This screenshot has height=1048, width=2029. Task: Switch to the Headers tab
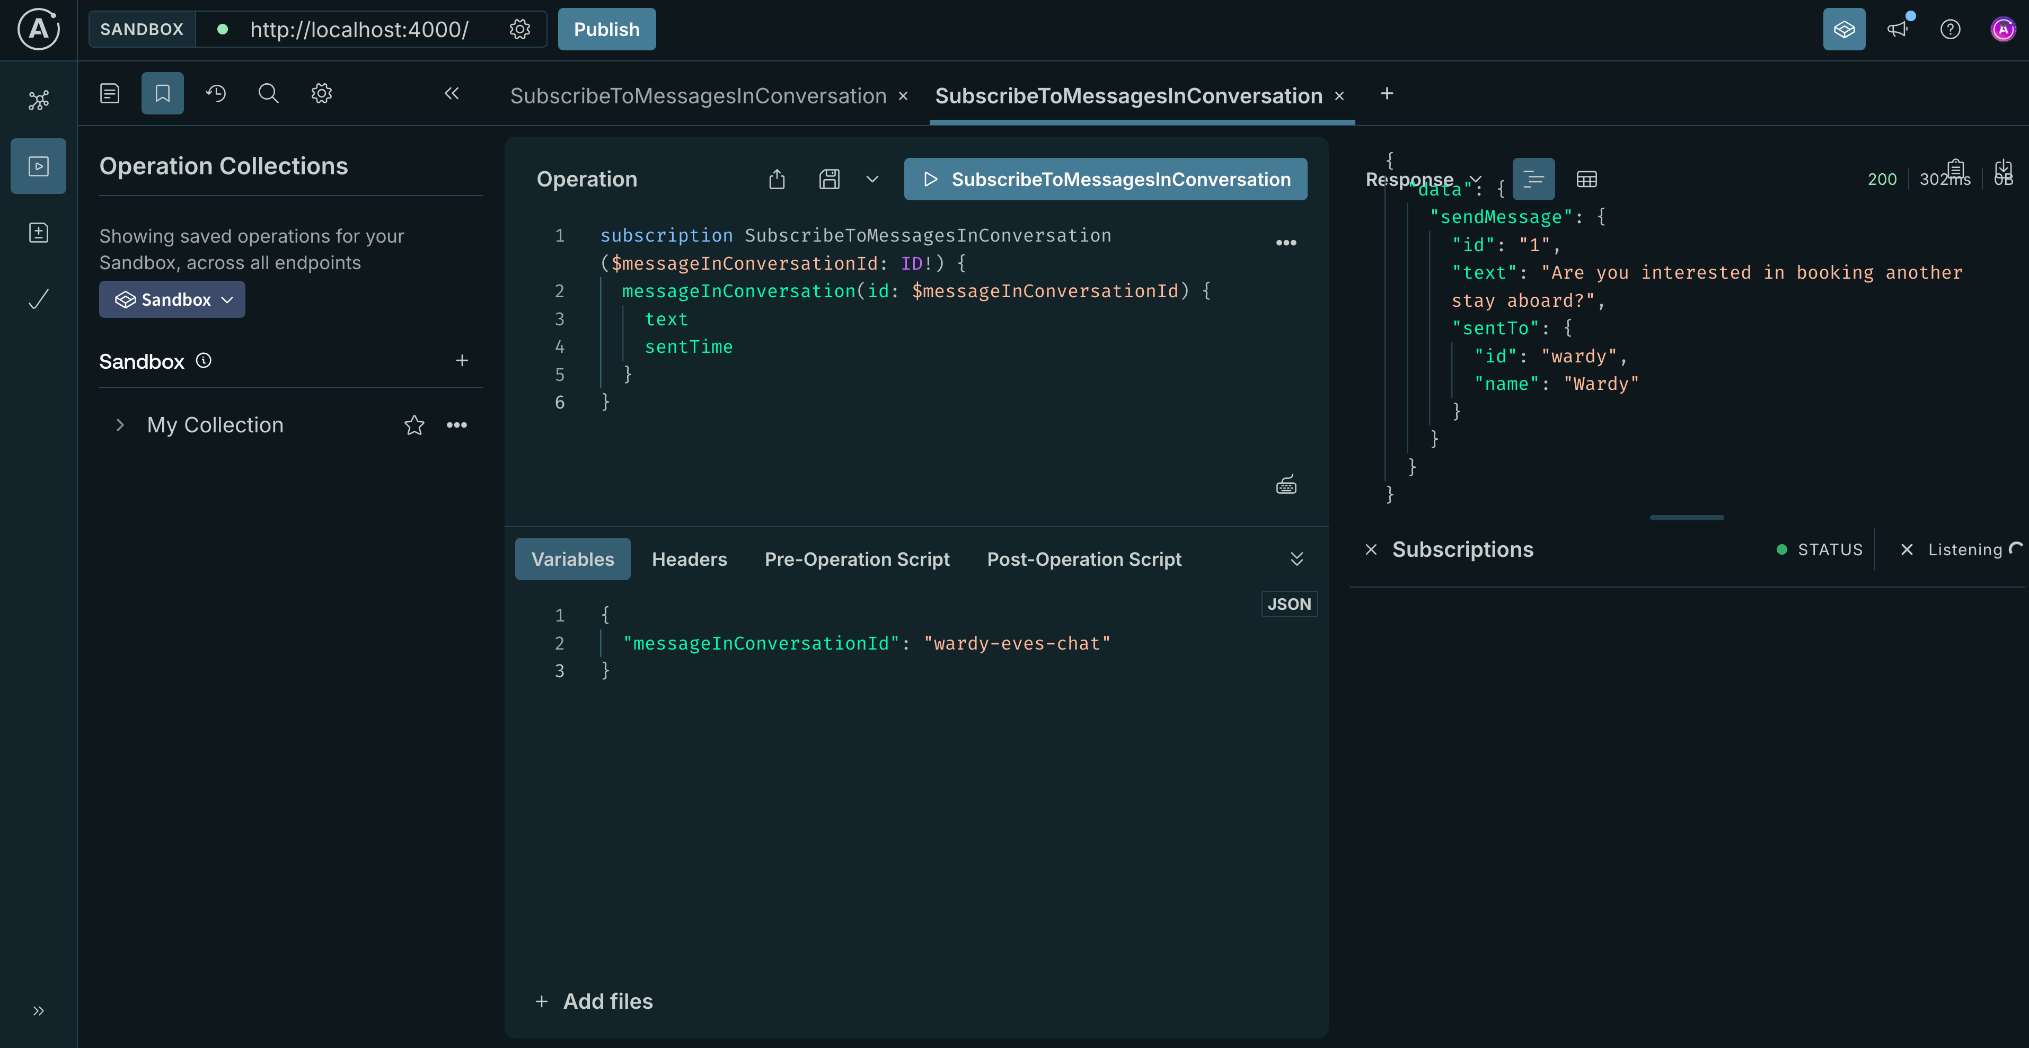tap(689, 559)
